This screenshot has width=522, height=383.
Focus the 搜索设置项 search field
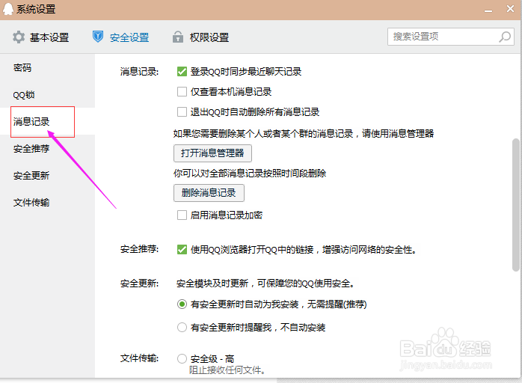[x=451, y=37]
